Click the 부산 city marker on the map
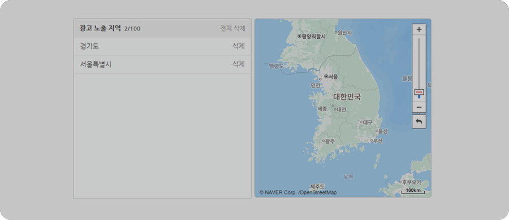Image resolution: width=509 pixels, height=220 pixels. pyautogui.click(x=372, y=140)
